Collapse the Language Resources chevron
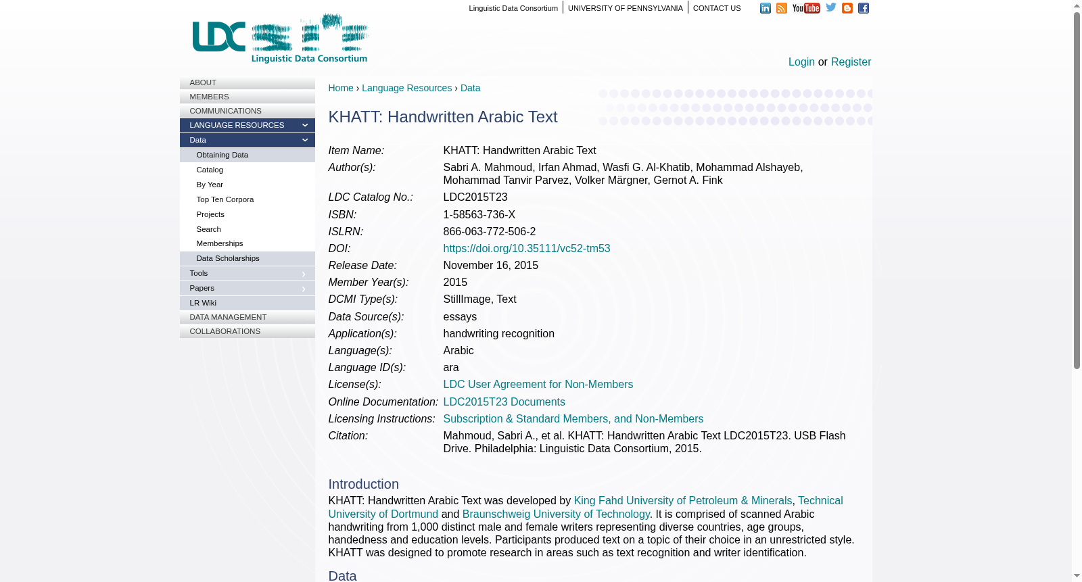Image resolution: width=1082 pixels, height=582 pixels. coord(305,125)
